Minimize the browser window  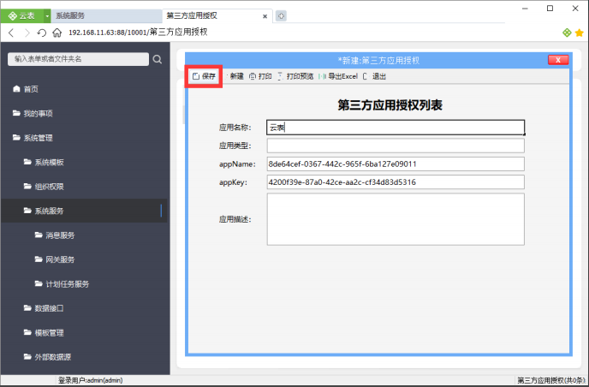[525, 9]
